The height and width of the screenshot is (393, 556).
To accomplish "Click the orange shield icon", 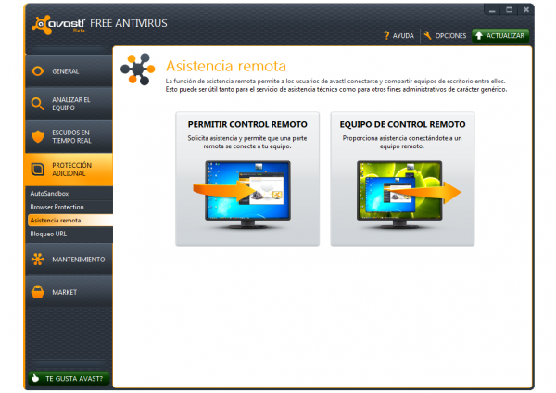I will coord(38,136).
